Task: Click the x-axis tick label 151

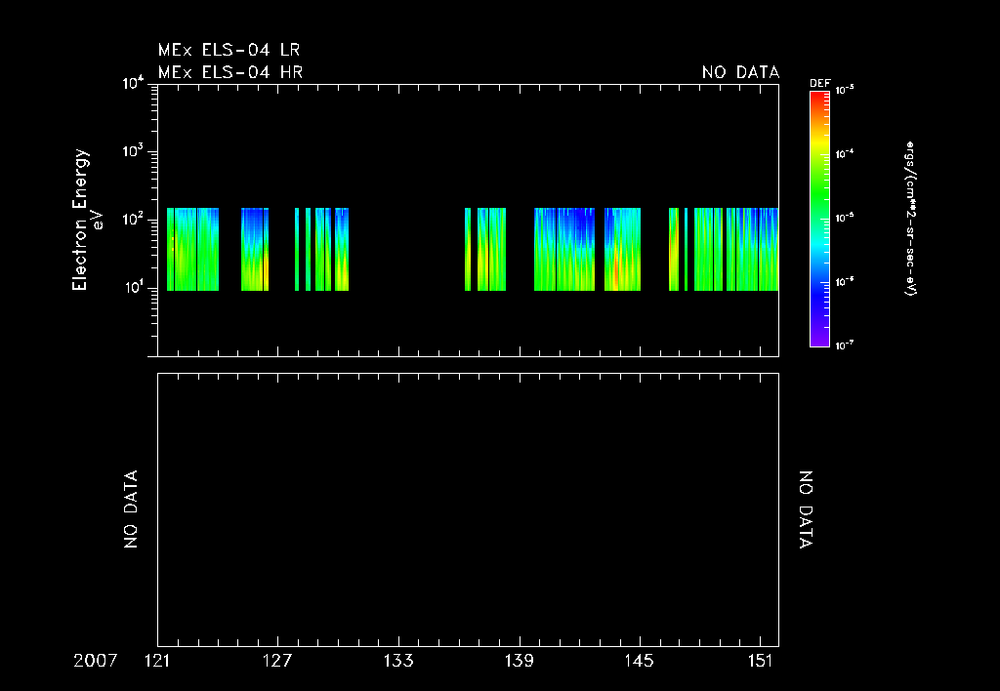Action: 760,661
